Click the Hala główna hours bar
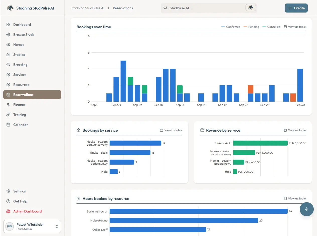Viewport: 317px width, 236px height. (184, 220)
